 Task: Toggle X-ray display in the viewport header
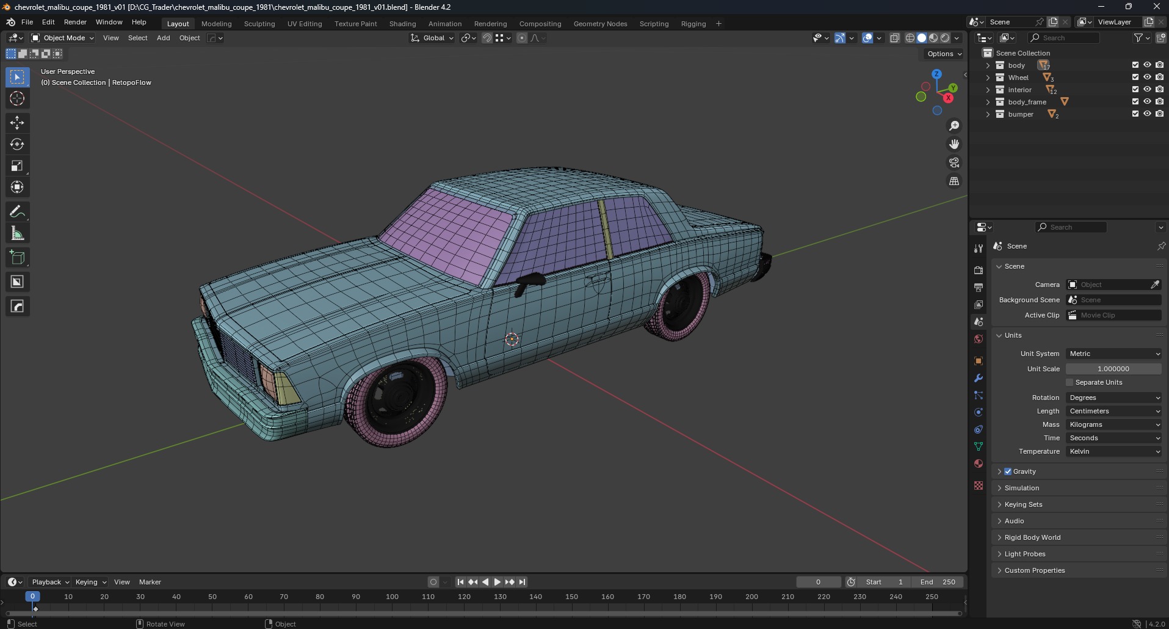point(894,38)
